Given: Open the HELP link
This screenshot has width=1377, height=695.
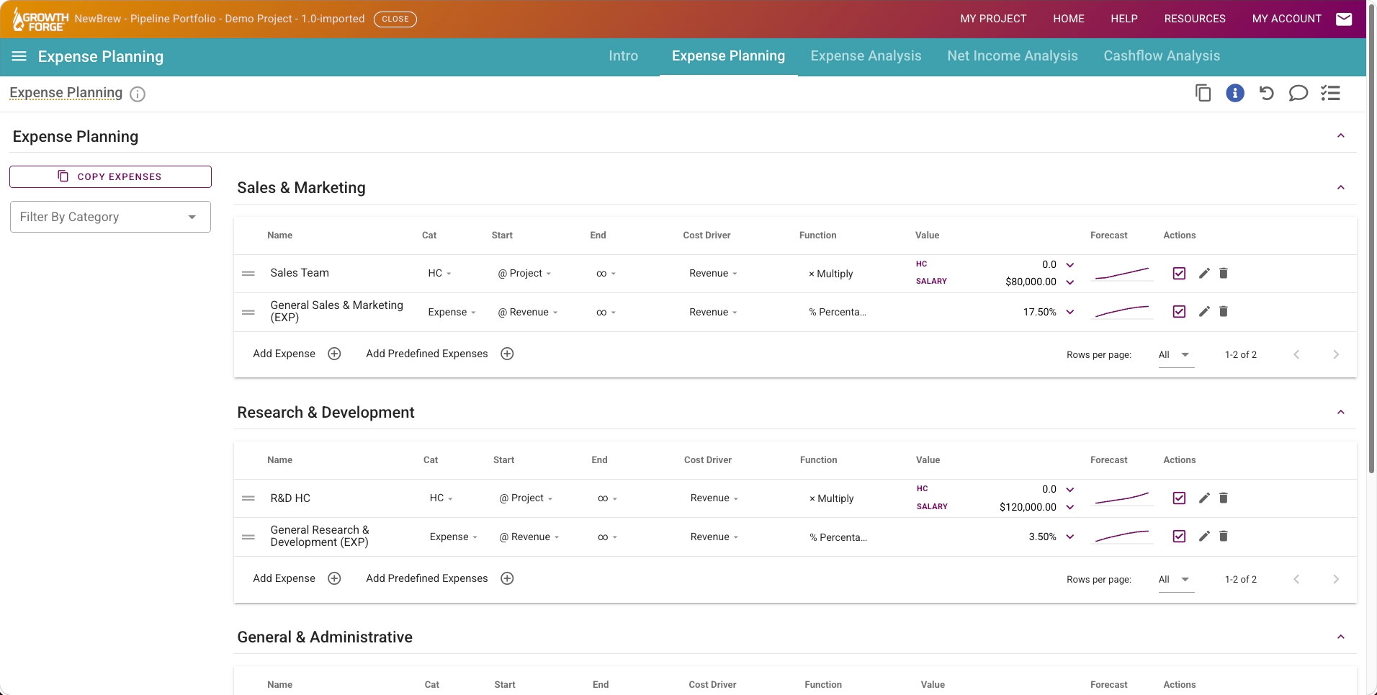Looking at the screenshot, I should [x=1124, y=19].
